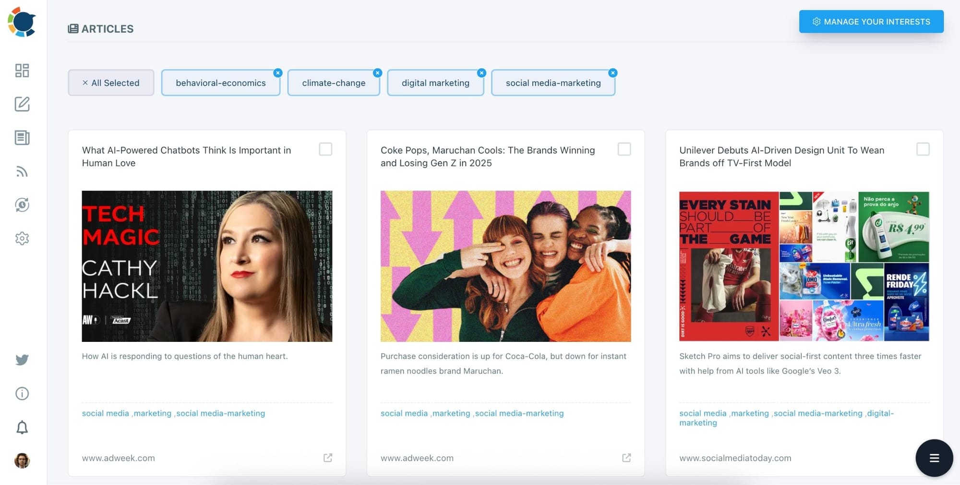This screenshot has height=485, width=960.
Task: Click the Twitter bird icon
Action: (22, 359)
